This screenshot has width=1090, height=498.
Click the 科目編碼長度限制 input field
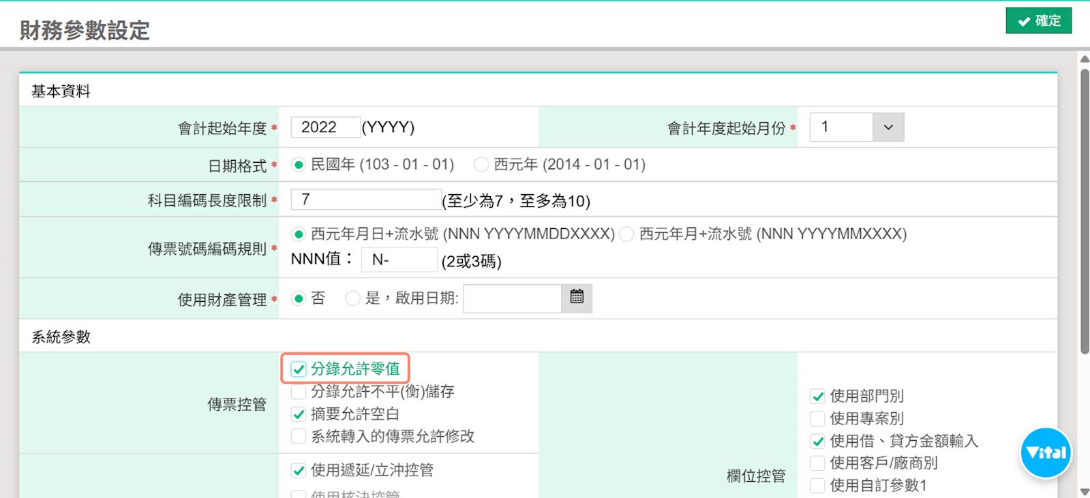click(x=365, y=200)
